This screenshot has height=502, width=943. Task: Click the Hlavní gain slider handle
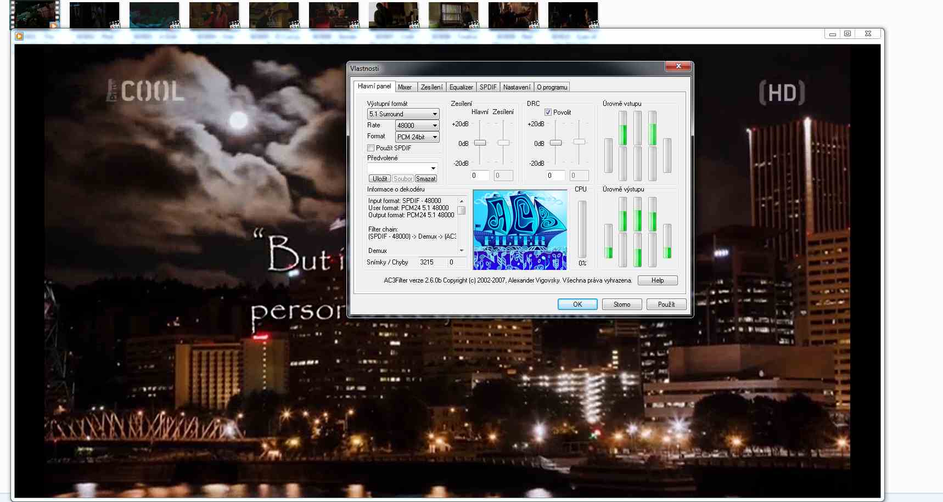pos(480,143)
